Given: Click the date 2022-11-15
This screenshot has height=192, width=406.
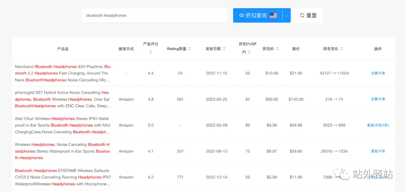Looking at the screenshot, I should coord(217,73).
